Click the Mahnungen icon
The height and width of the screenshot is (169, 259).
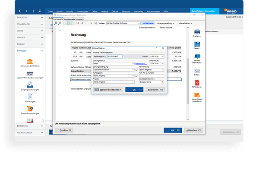click(x=30, y=97)
